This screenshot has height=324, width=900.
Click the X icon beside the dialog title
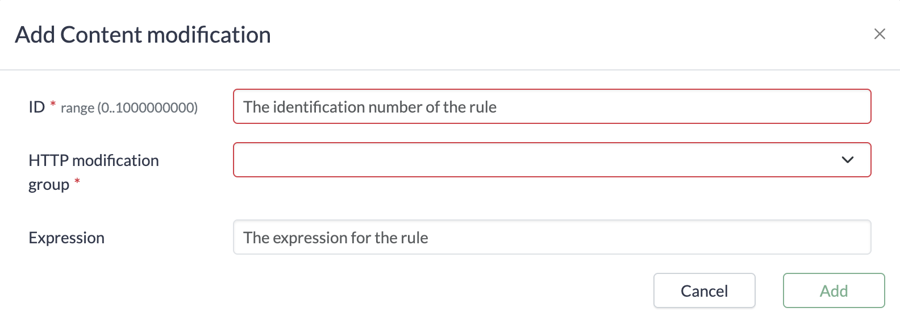click(879, 34)
